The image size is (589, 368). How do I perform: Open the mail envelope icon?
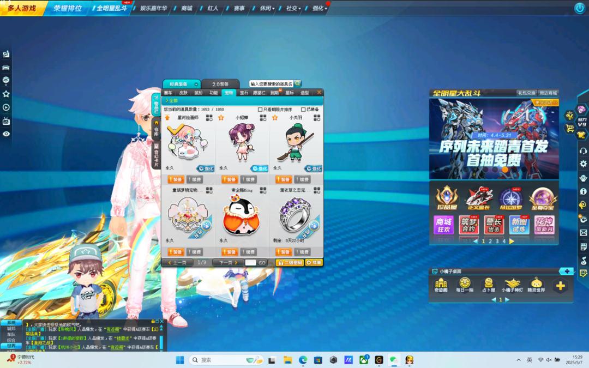[583, 233]
